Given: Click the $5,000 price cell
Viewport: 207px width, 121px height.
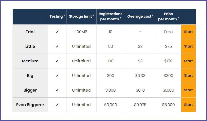Looking at the screenshot, I should (169, 105).
